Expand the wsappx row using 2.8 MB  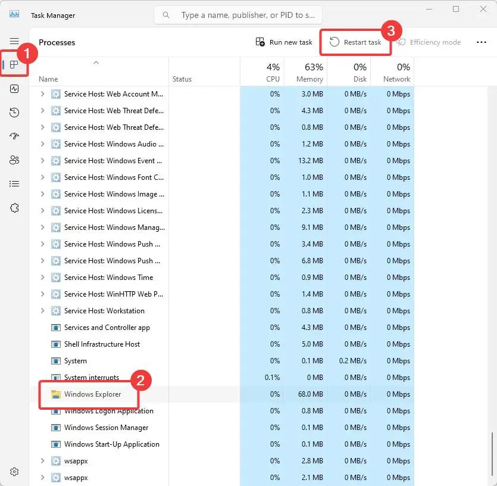click(x=42, y=460)
